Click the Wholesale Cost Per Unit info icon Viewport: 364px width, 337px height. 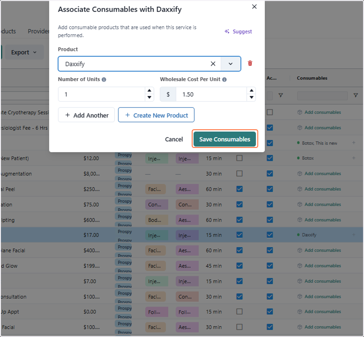point(224,80)
